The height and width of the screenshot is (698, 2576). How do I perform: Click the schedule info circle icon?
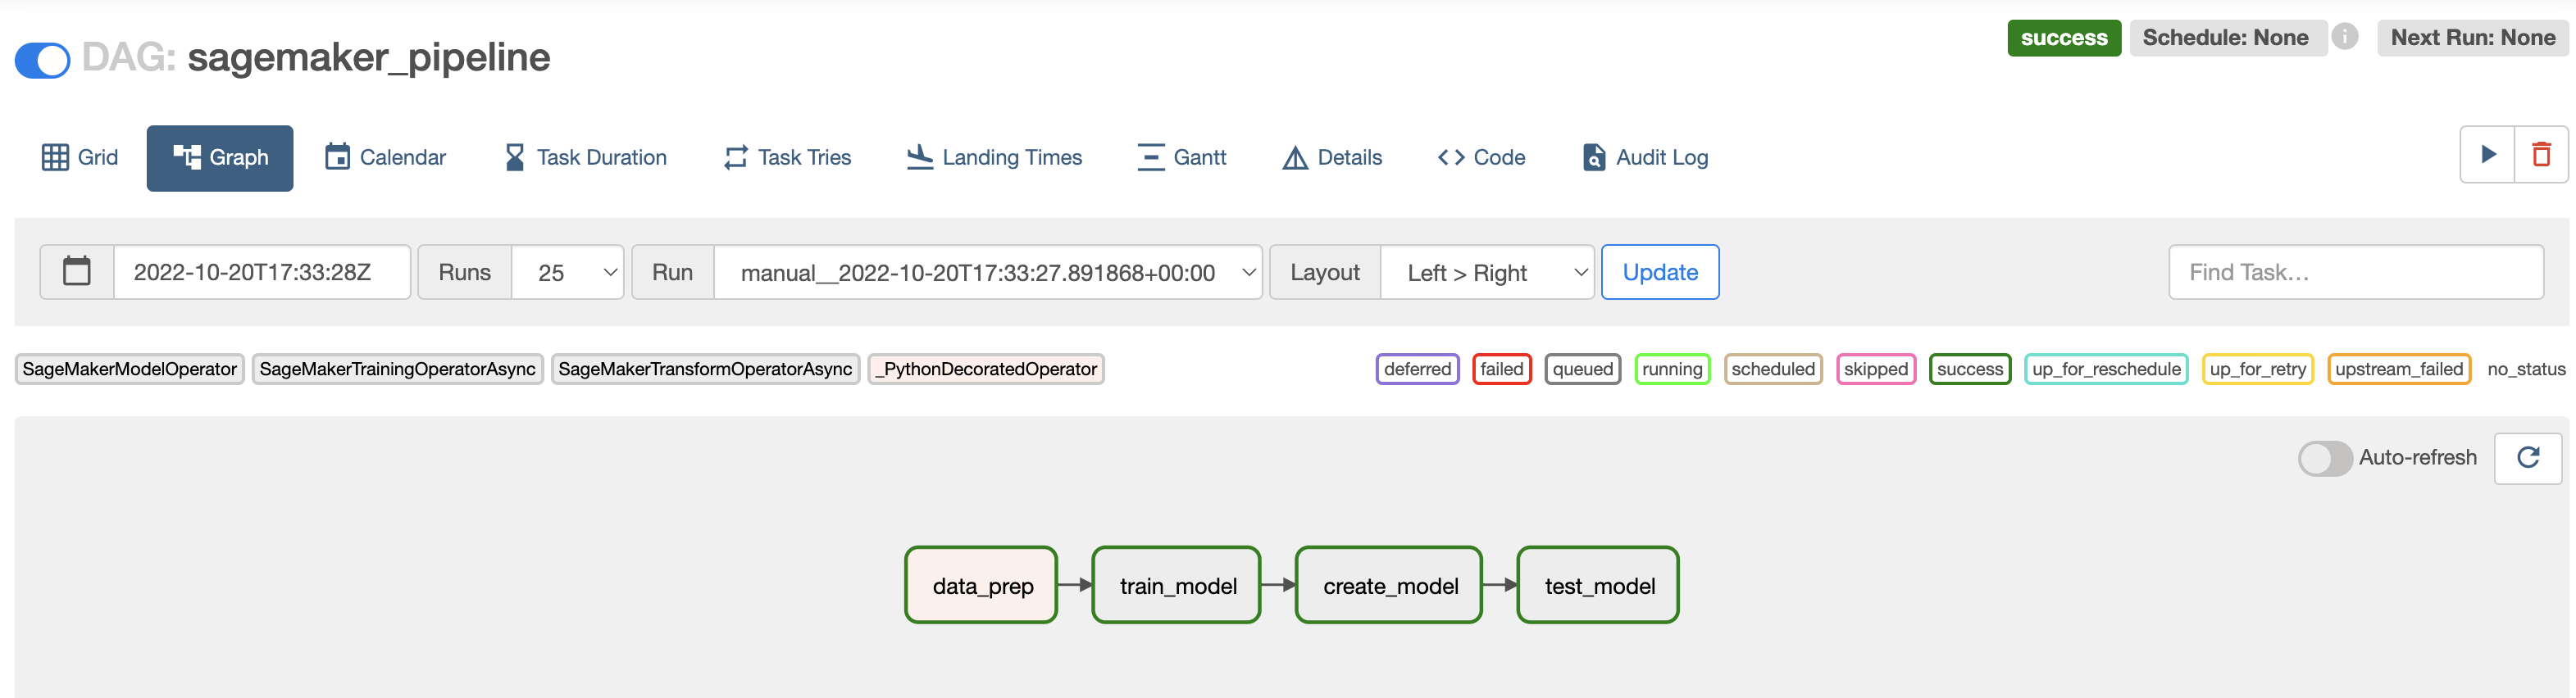(x=2344, y=37)
